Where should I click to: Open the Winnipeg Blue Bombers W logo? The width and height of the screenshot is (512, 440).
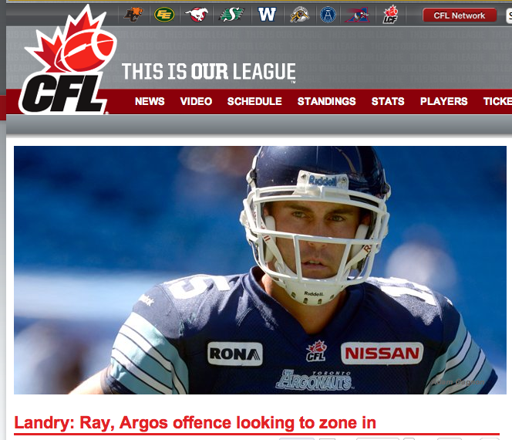pyautogui.click(x=267, y=15)
